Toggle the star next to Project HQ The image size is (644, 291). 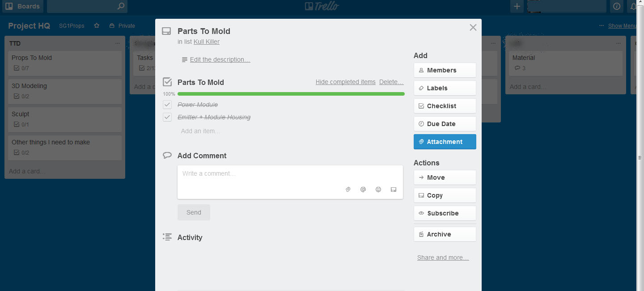pyautogui.click(x=97, y=25)
